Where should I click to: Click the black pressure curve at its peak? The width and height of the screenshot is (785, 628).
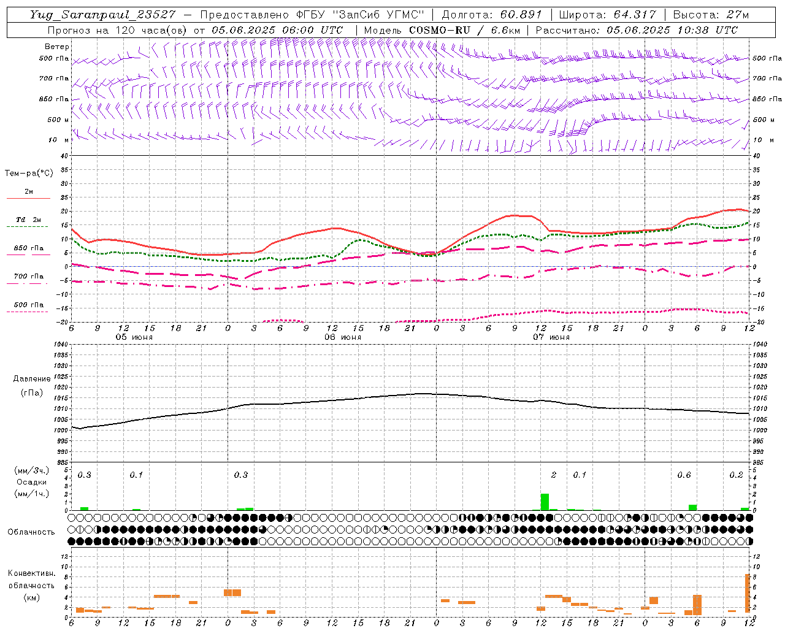[x=423, y=394]
